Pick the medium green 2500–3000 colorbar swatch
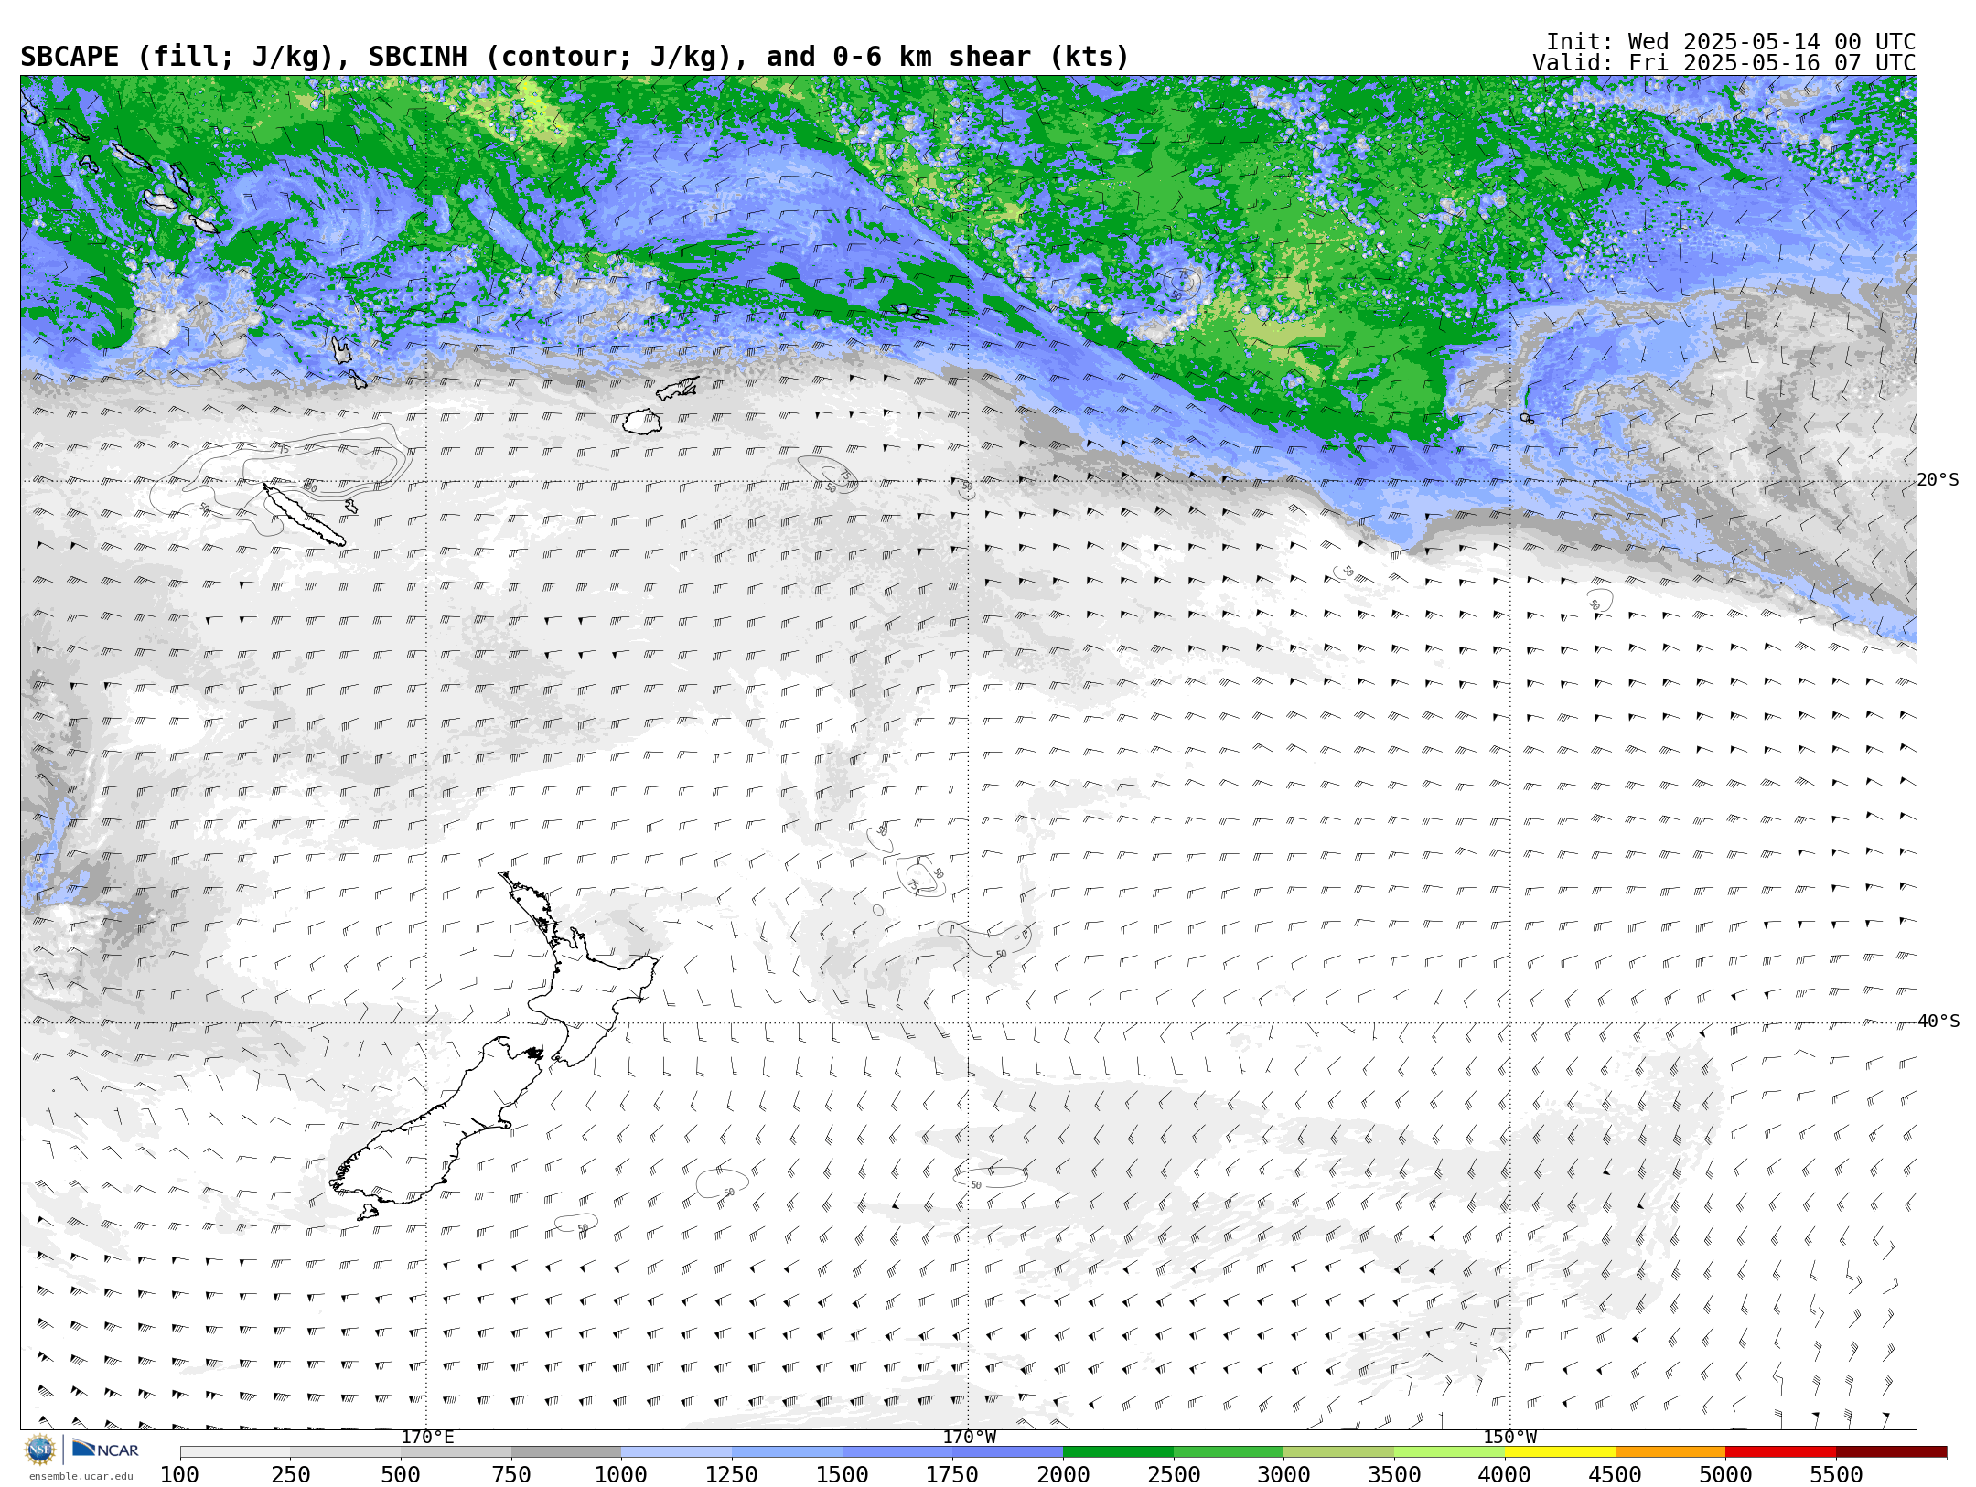 pyautogui.click(x=1229, y=1452)
